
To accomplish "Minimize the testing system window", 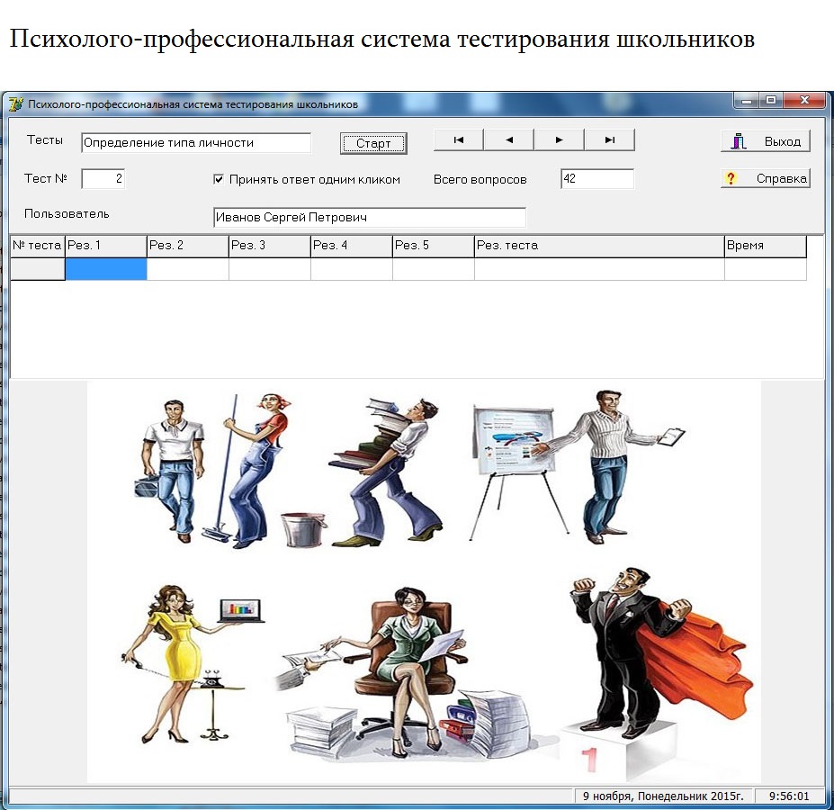I will (747, 100).
